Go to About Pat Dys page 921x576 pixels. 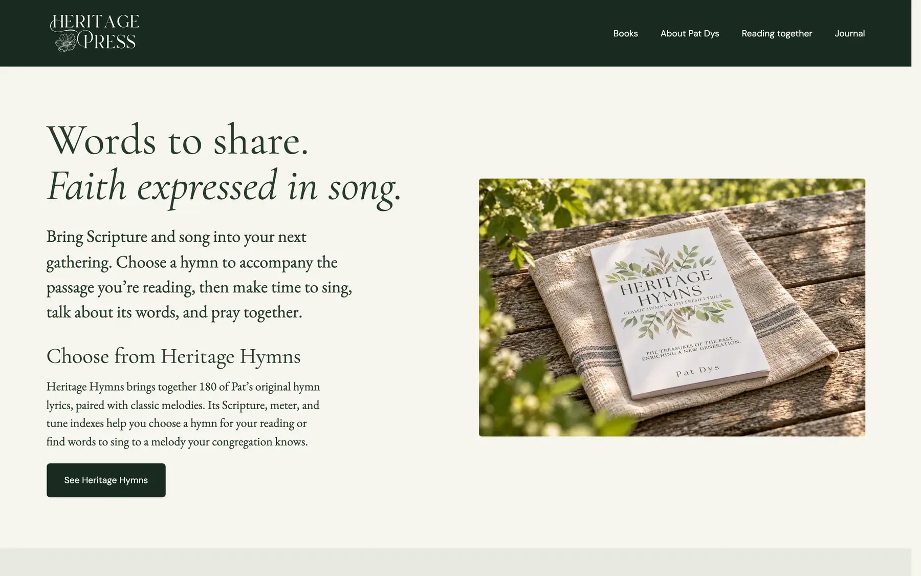click(x=689, y=33)
